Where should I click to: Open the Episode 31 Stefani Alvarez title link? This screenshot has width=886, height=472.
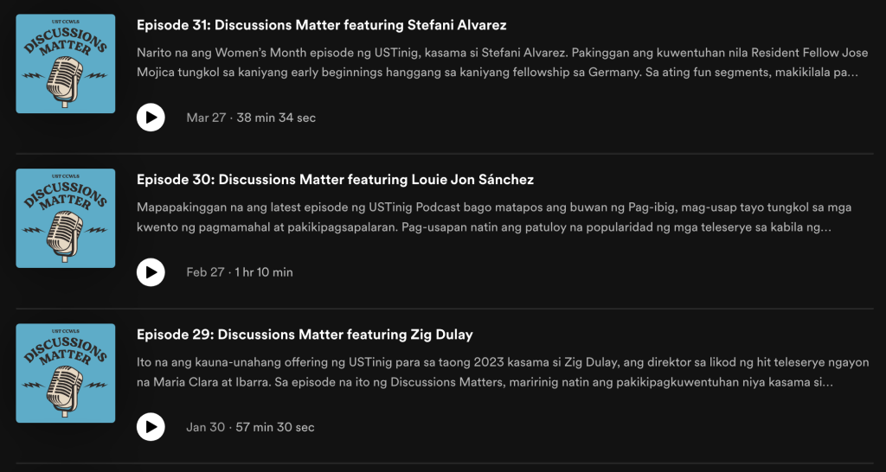pyautogui.click(x=322, y=25)
